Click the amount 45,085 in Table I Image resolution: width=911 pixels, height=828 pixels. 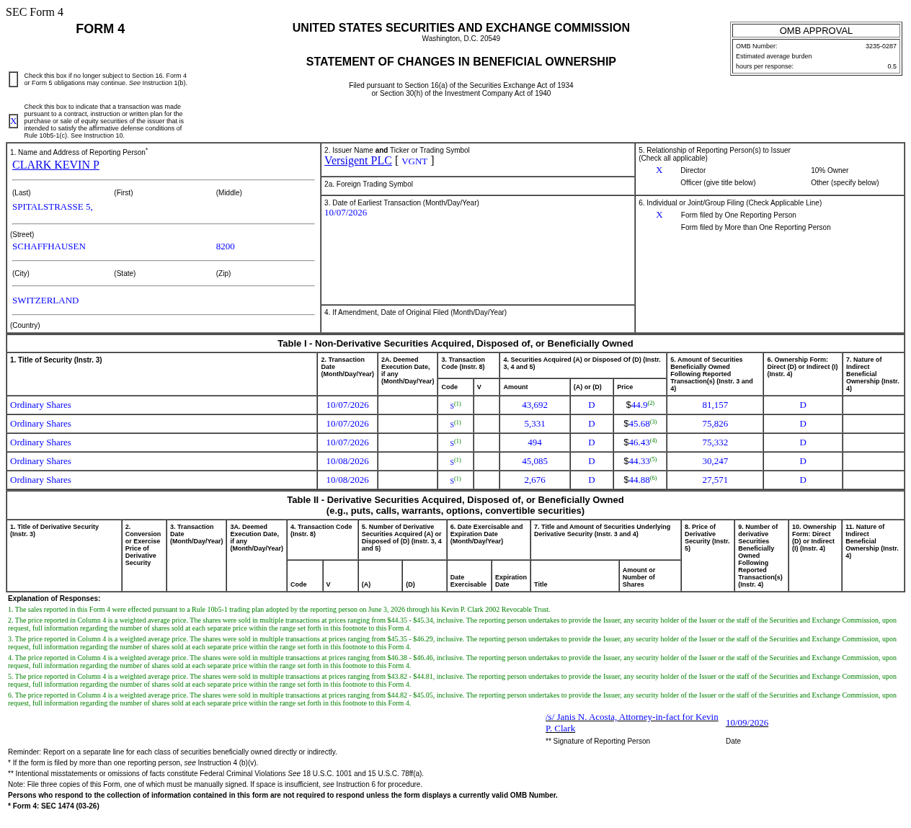(x=535, y=461)
